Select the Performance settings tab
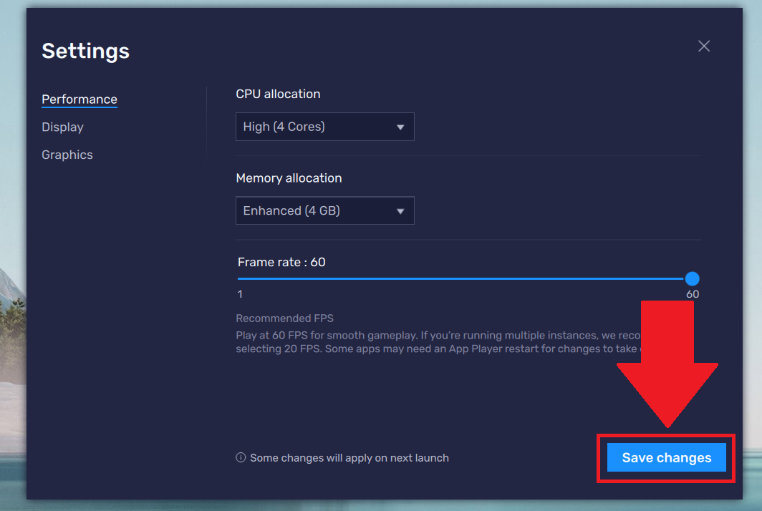Screen dimensions: 762x511 (79, 99)
